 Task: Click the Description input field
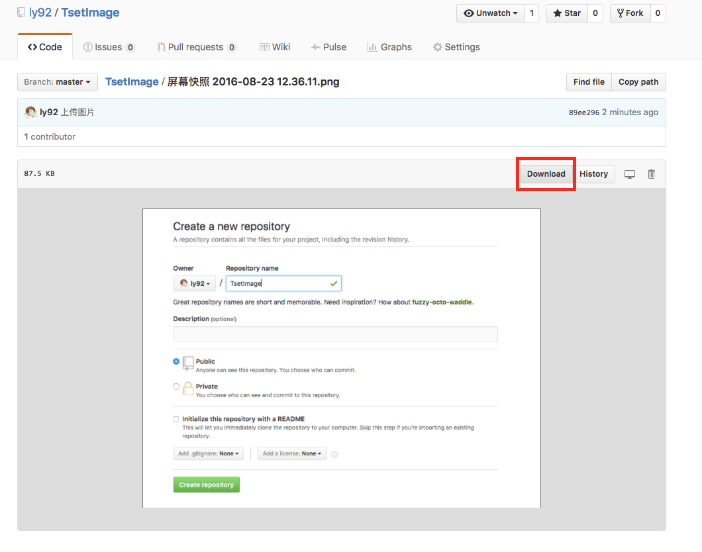335,334
